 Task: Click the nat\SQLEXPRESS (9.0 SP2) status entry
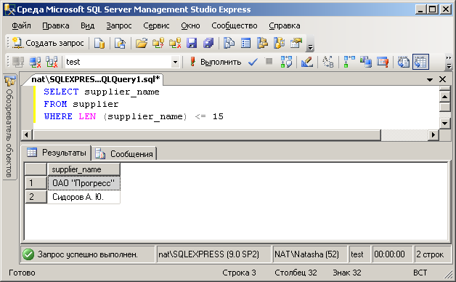(213, 254)
